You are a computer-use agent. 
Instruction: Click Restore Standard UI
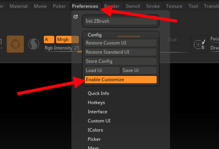pyautogui.click(x=121, y=52)
